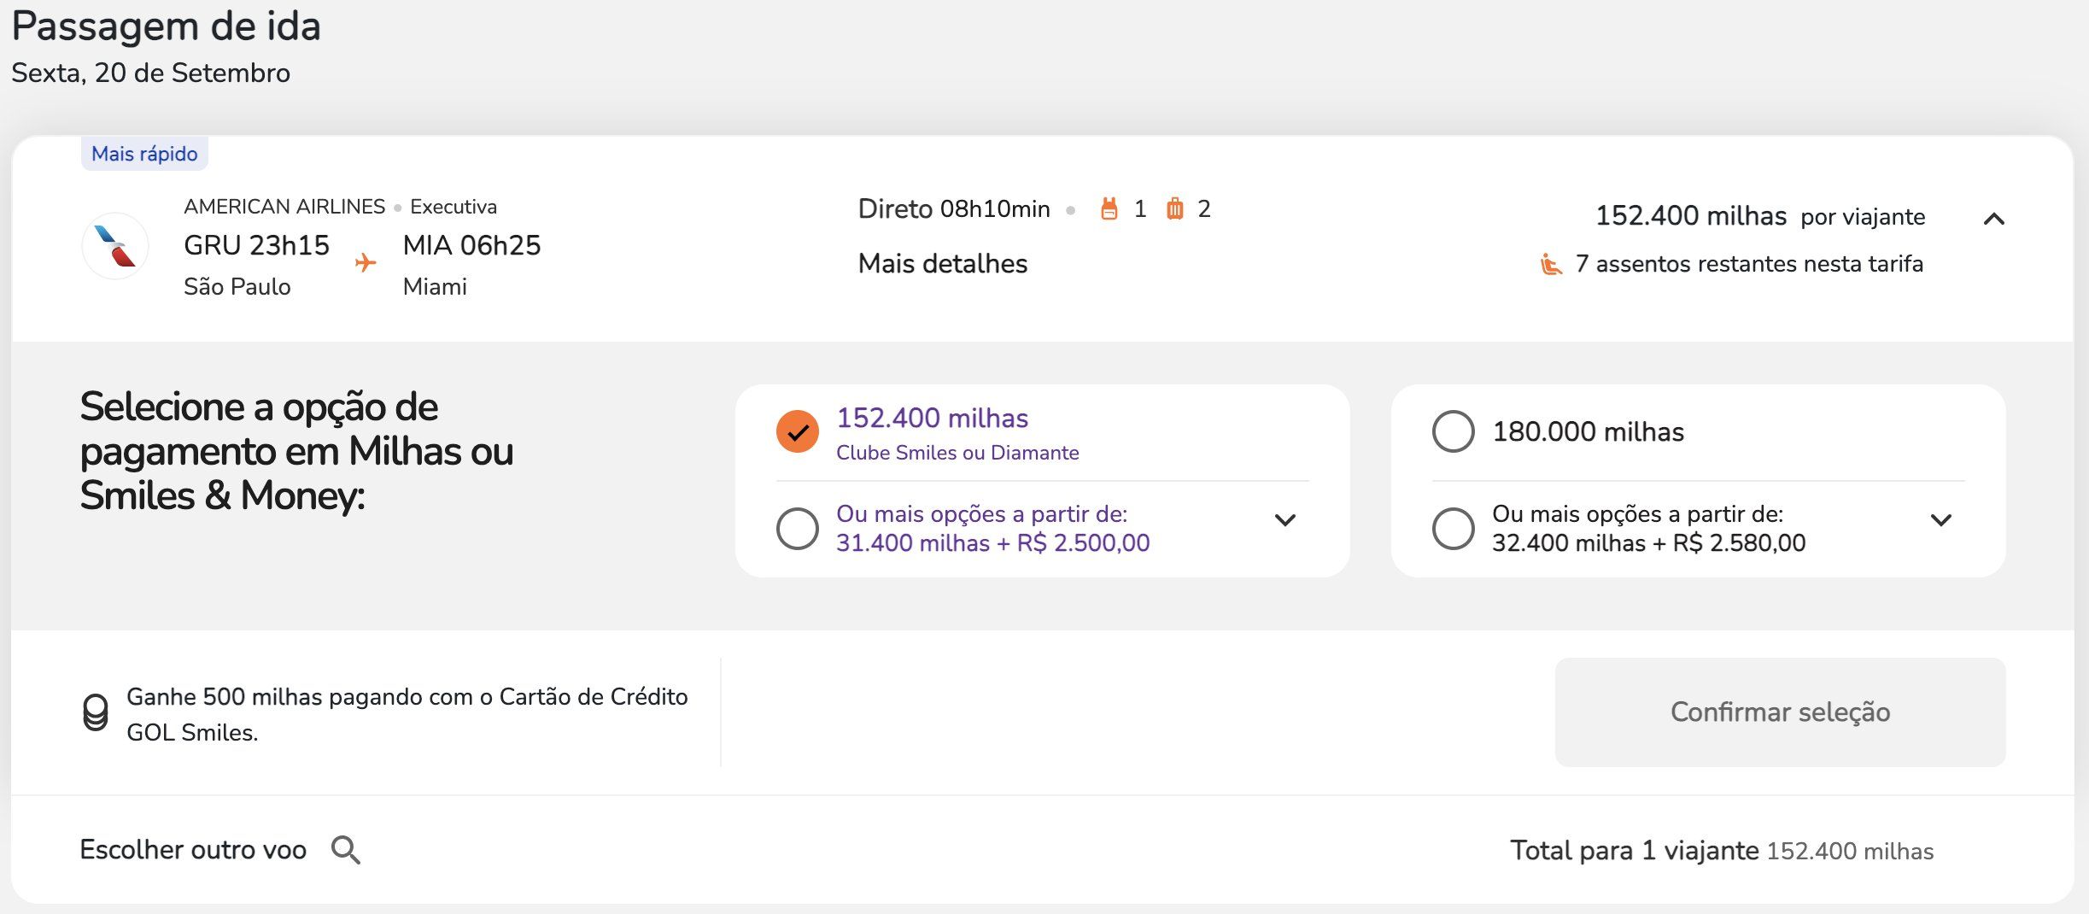Click the orange airplane route icon
The image size is (2089, 914).
coord(366,262)
